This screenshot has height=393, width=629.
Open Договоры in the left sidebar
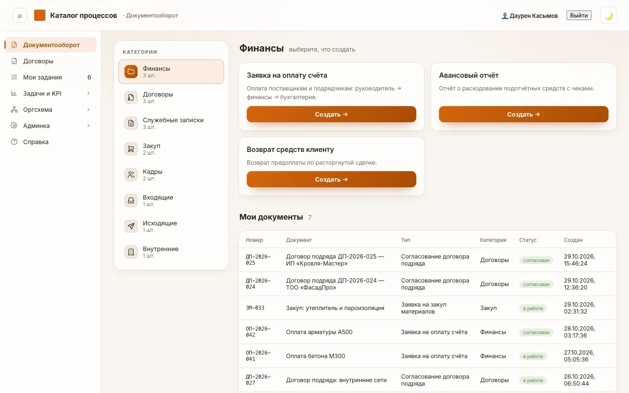[x=51, y=61]
